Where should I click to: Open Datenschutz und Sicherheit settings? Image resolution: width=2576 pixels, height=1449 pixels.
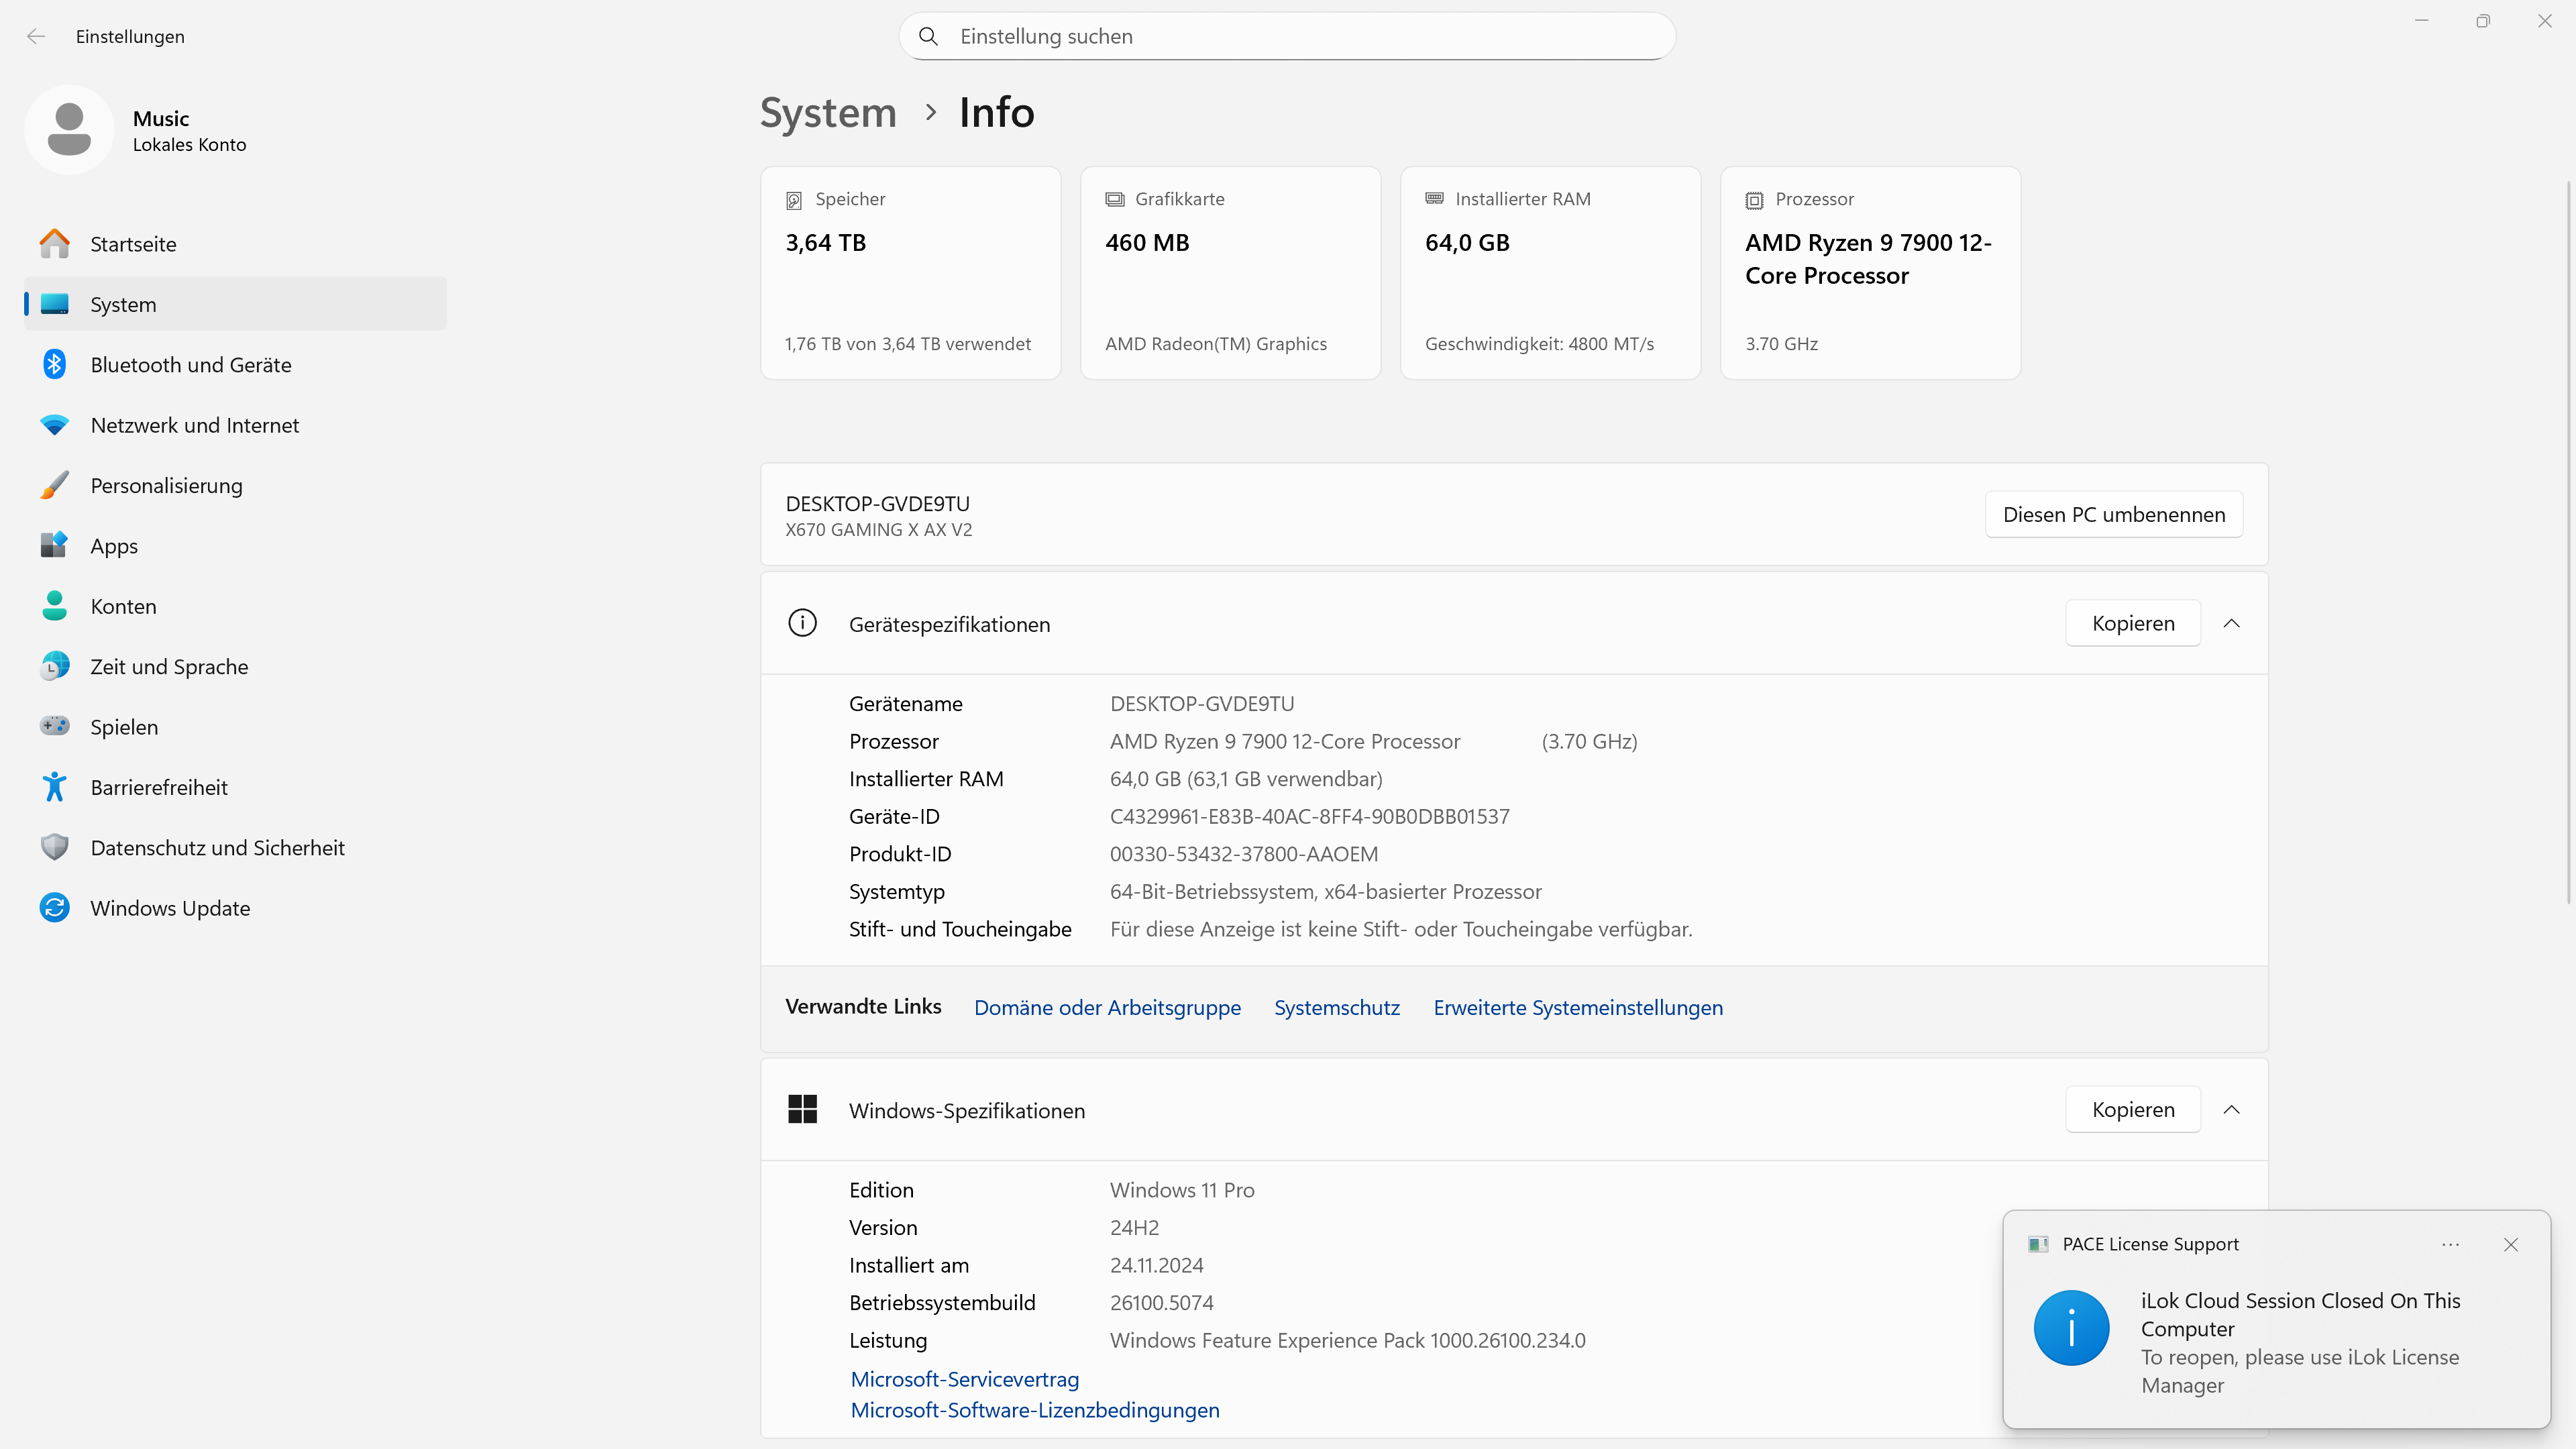[x=235, y=847]
